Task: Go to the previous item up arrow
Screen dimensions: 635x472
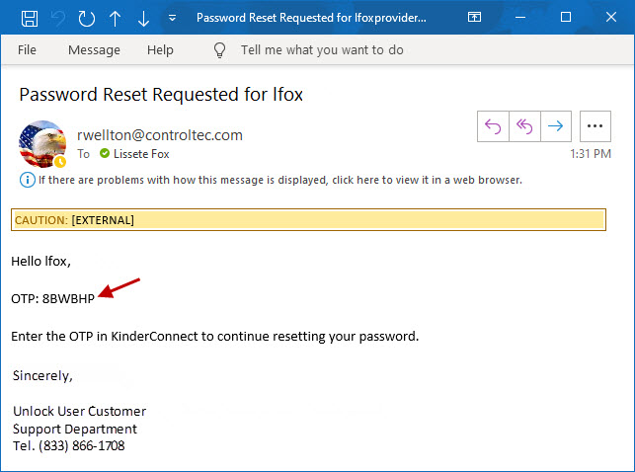Action: [115, 18]
